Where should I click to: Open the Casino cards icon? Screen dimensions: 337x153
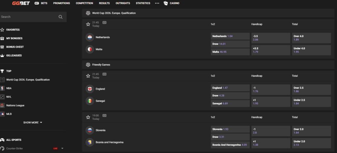166,3
